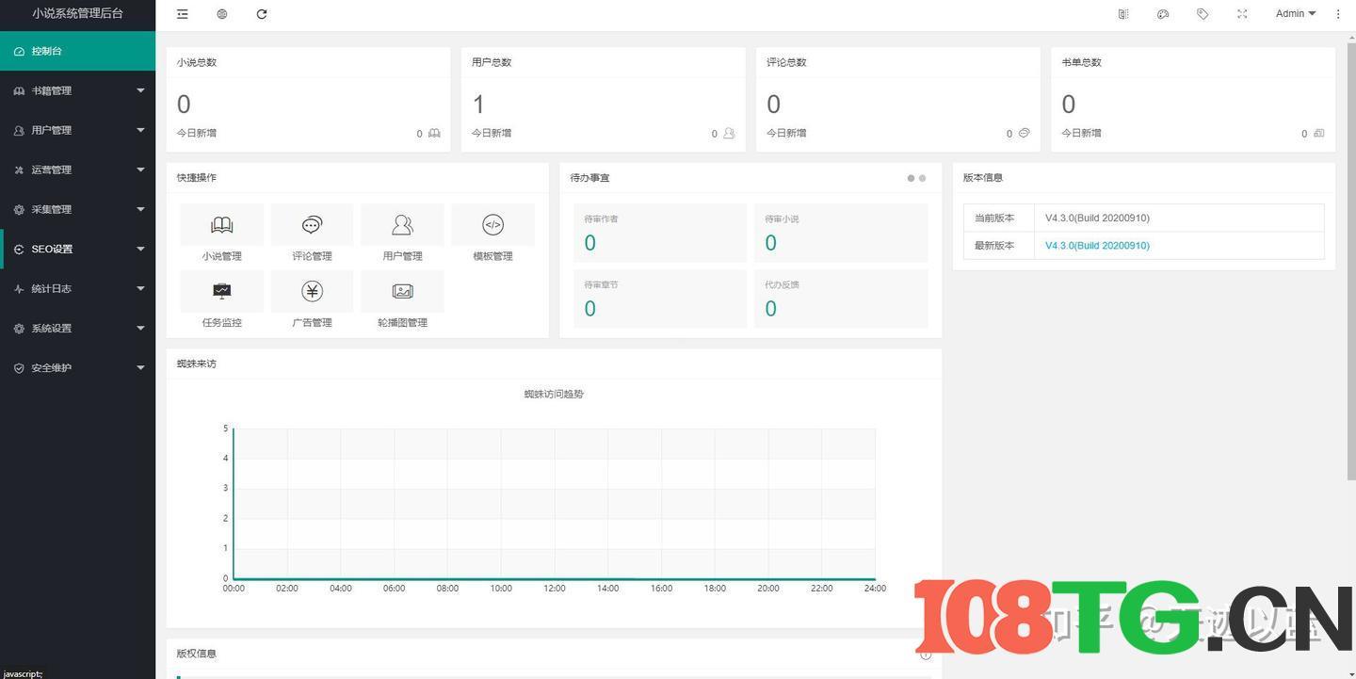Expand the 书籍管理 sidebar menu
This screenshot has width=1356, height=679.
tap(77, 90)
